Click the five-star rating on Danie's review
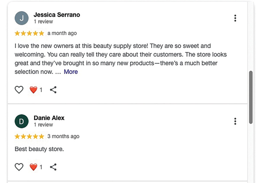 (29, 137)
